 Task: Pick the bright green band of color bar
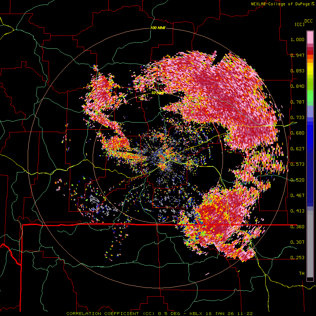[310, 96]
